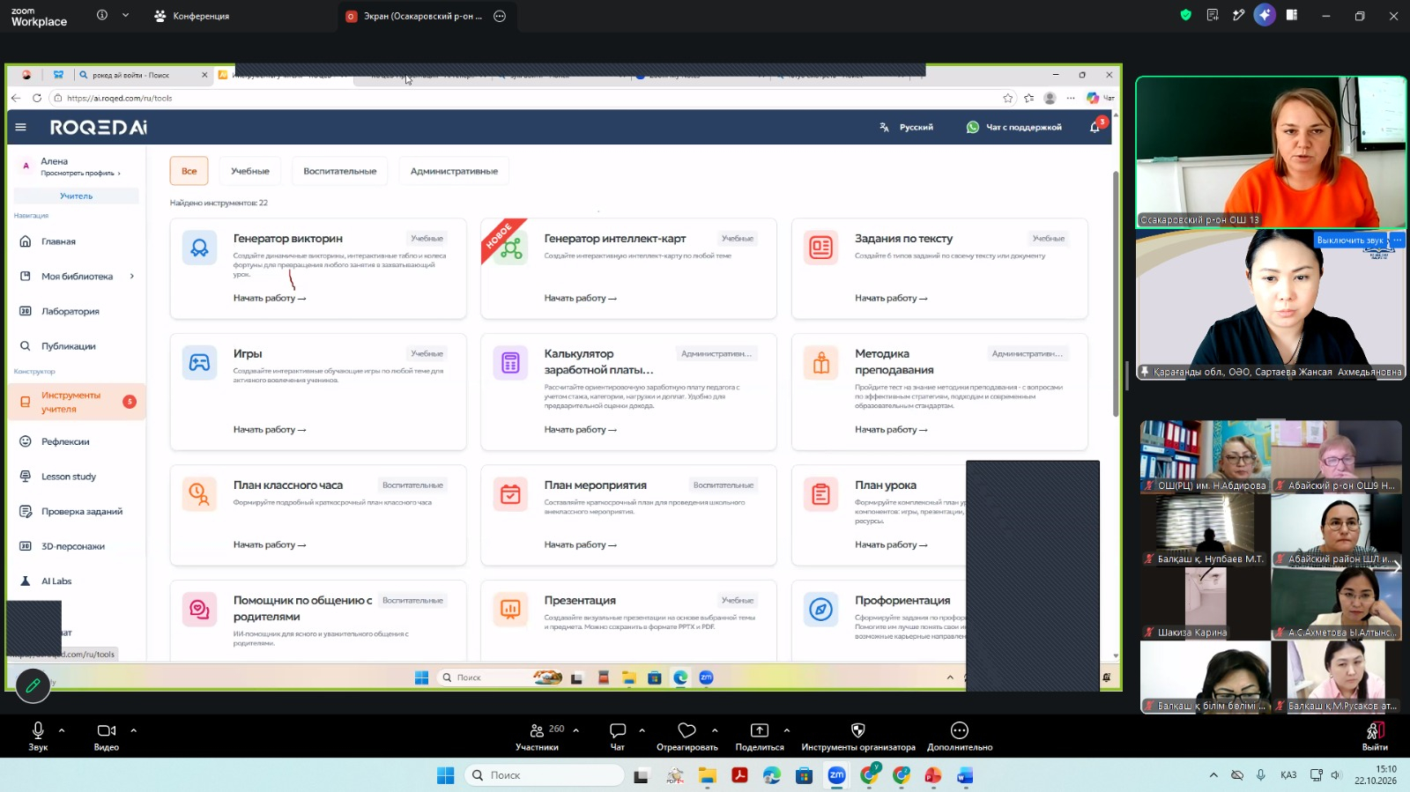The width and height of the screenshot is (1410, 792).
Task: Click Выйти to leave the meeting
Action: pyautogui.click(x=1375, y=736)
